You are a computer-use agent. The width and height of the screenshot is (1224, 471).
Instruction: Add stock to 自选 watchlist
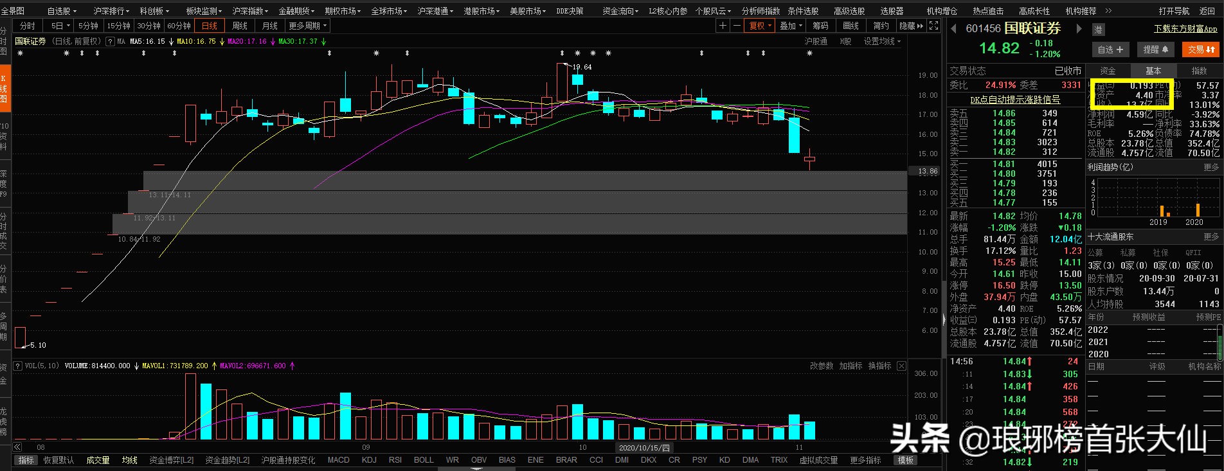[1110, 49]
